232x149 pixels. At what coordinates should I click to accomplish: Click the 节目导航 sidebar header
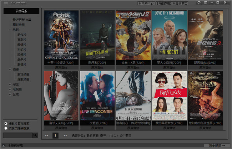click(21, 11)
